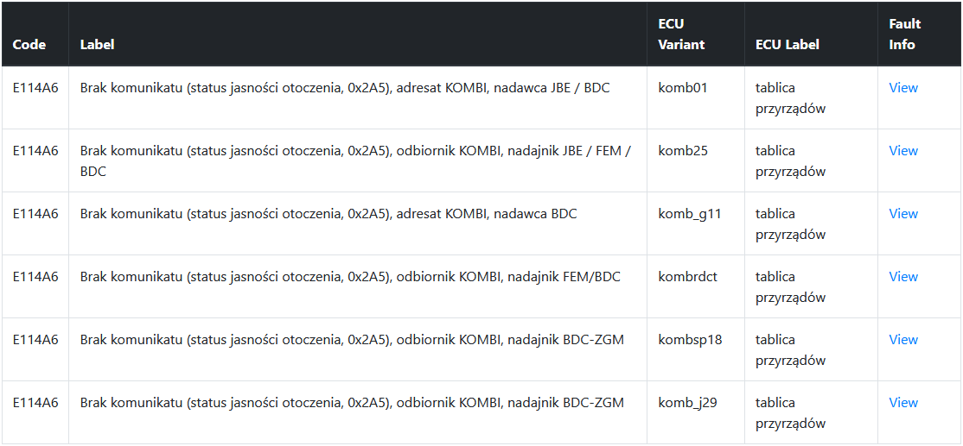
Task: Select the komb_j29 variant cell
Action: (688, 403)
